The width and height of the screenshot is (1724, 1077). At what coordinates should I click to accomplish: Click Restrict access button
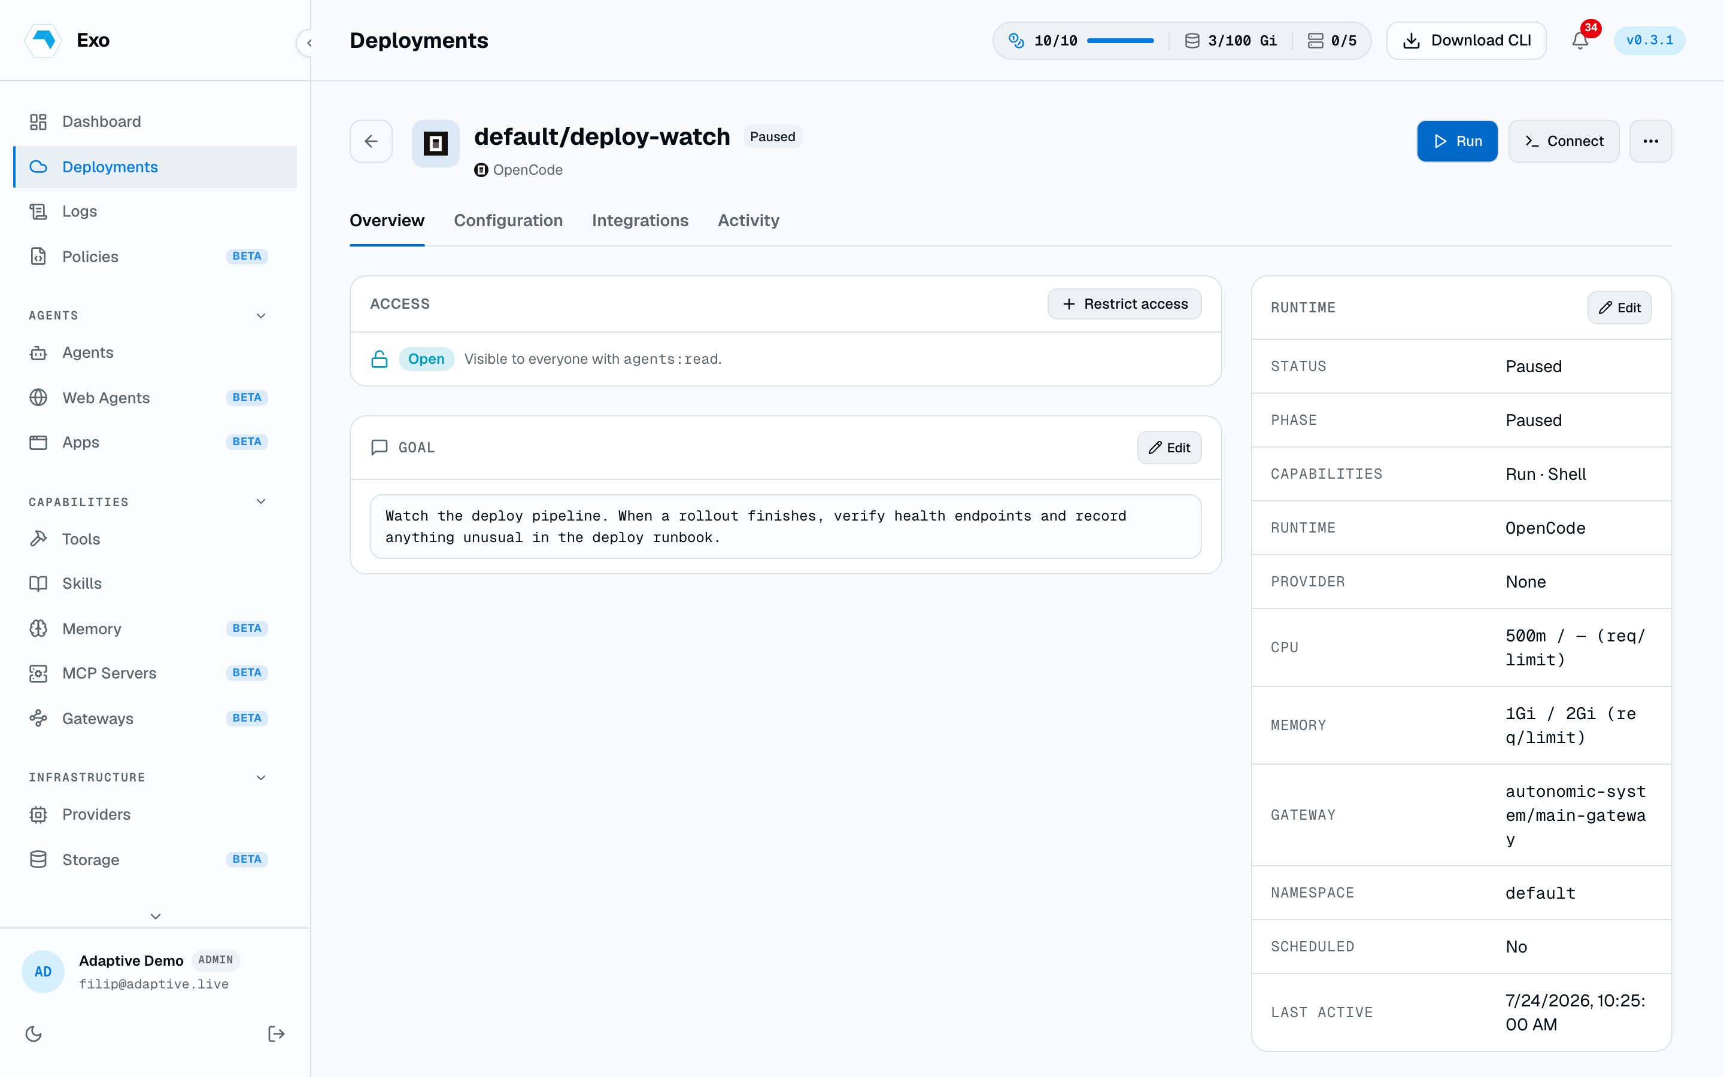(1124, 304)
